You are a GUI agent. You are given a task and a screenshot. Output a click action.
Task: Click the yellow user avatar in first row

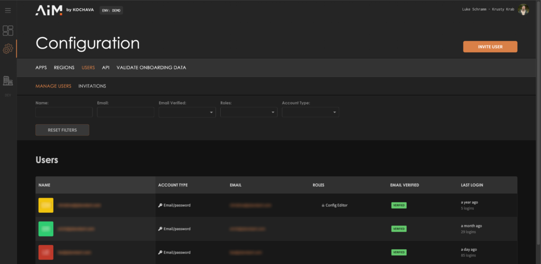(x=46, y=205)
